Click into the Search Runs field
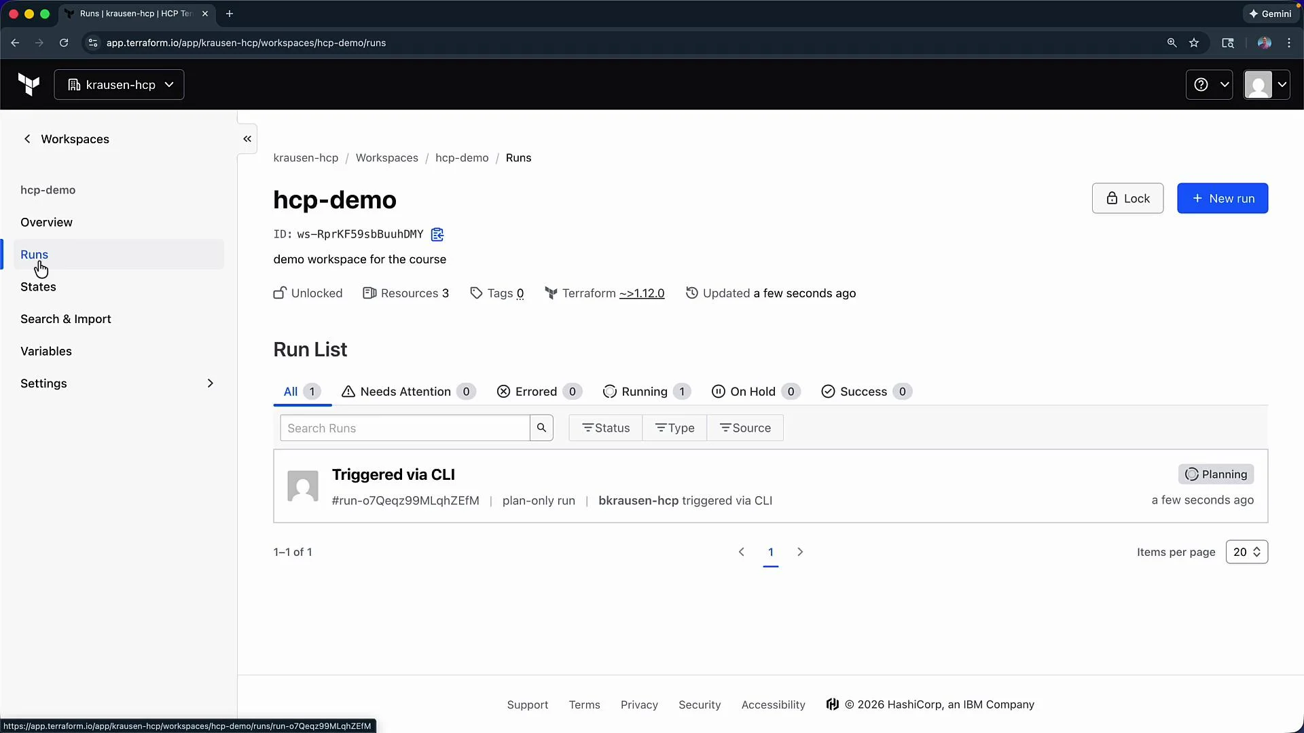This screenshot has height=733, width=1304. tap(405, 428)
